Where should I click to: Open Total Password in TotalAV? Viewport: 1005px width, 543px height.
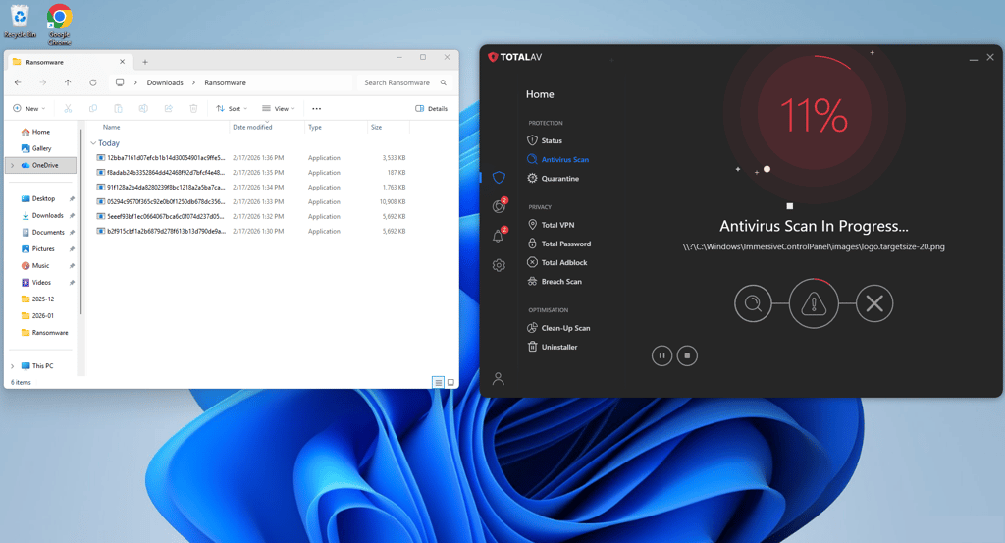point(558,244)
